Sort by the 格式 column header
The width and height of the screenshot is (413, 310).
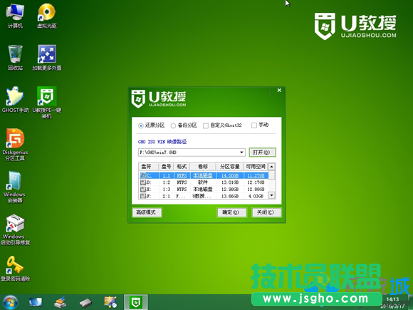coord(182,166)
